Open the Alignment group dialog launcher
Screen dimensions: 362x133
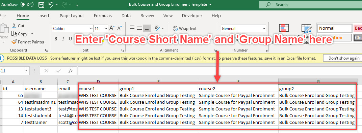point(215,50)
